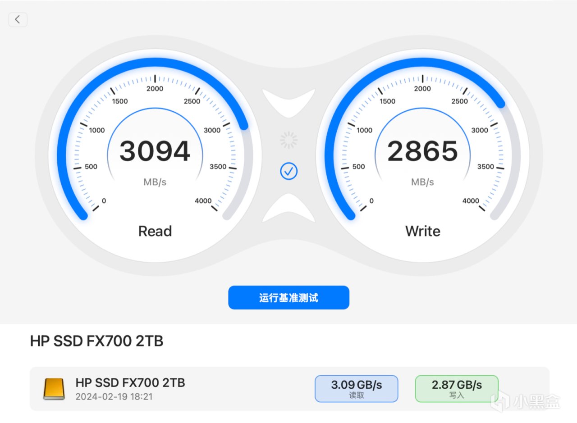Click the Write label under right gauge

[x=422, y=231]
